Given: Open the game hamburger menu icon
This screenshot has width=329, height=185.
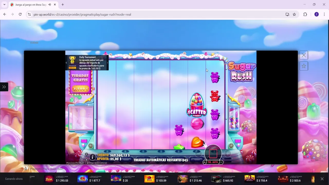Looking at the screenshot, I should [x=86, y=155].
